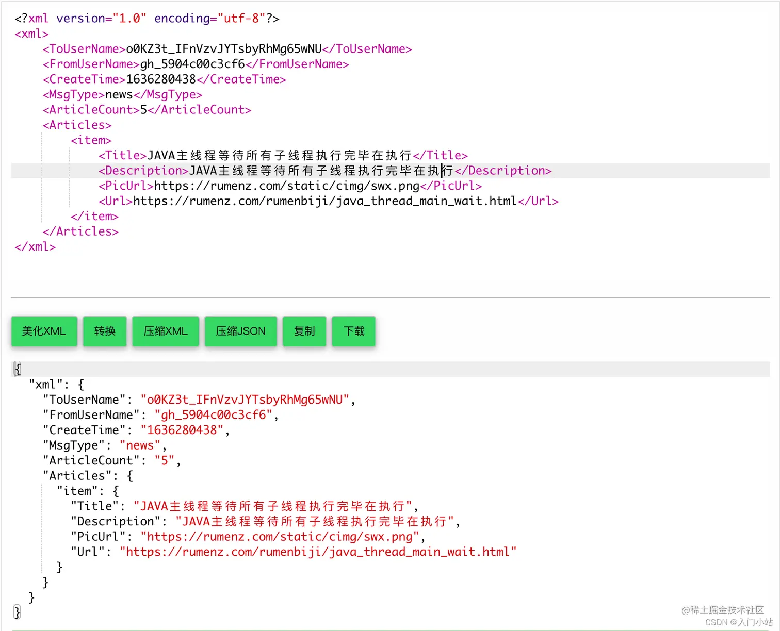
Task: Click the CreateTime value 1636280438 in XML
Action: [161, 79]
